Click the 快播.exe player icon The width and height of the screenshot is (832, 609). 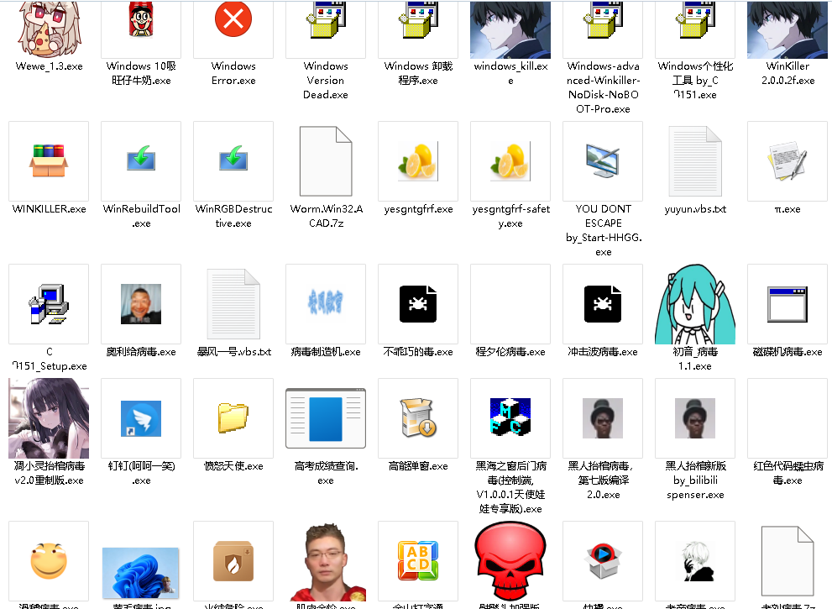pyautogui.click(x=602, y=560)
